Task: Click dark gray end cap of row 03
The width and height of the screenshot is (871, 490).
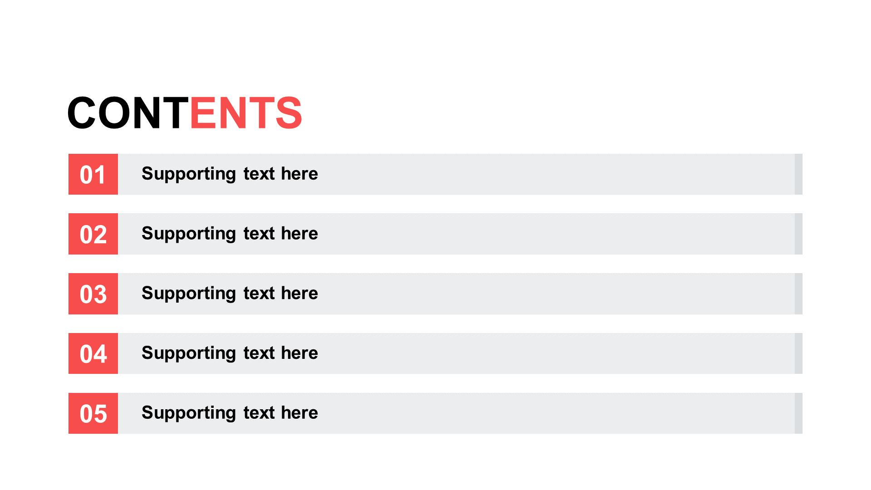Action: [798, 294]
